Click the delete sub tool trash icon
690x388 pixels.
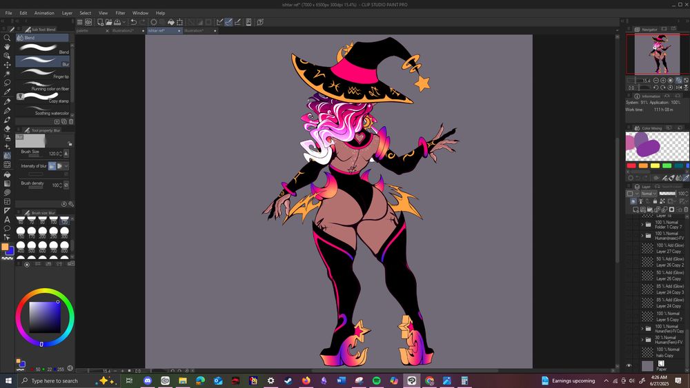(71, 121)
